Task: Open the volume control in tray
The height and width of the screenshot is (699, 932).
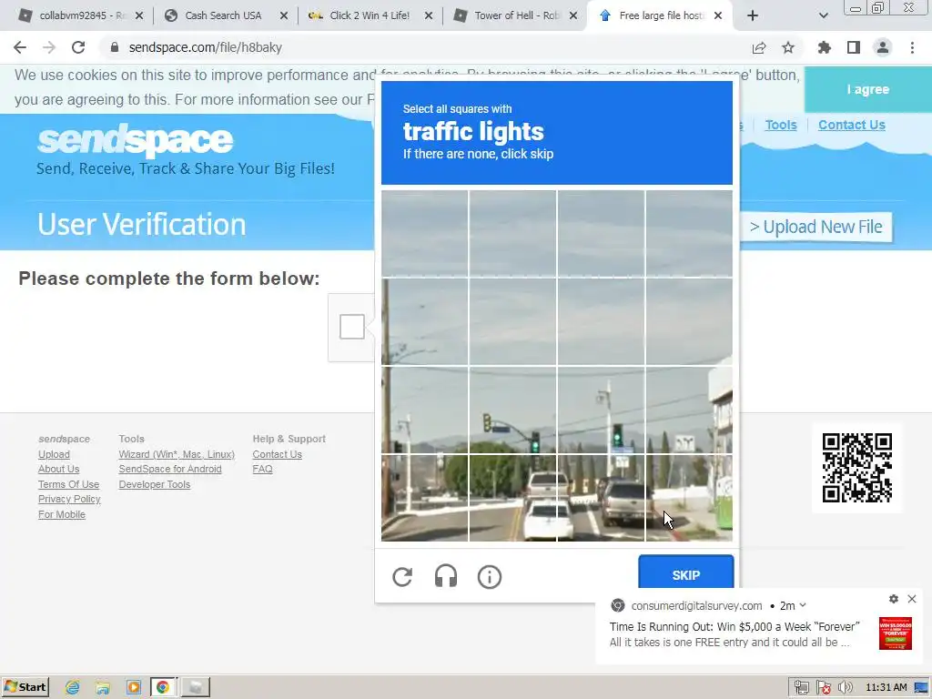Action: click(x=846, y=688)
